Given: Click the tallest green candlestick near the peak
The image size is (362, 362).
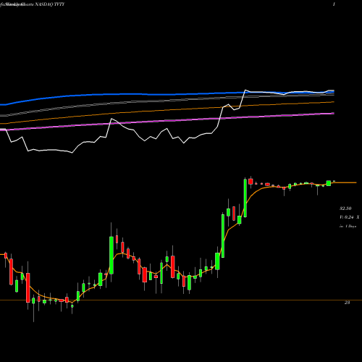Looking at the screenshot, I should pyautogui.click(x=245, y=198).
